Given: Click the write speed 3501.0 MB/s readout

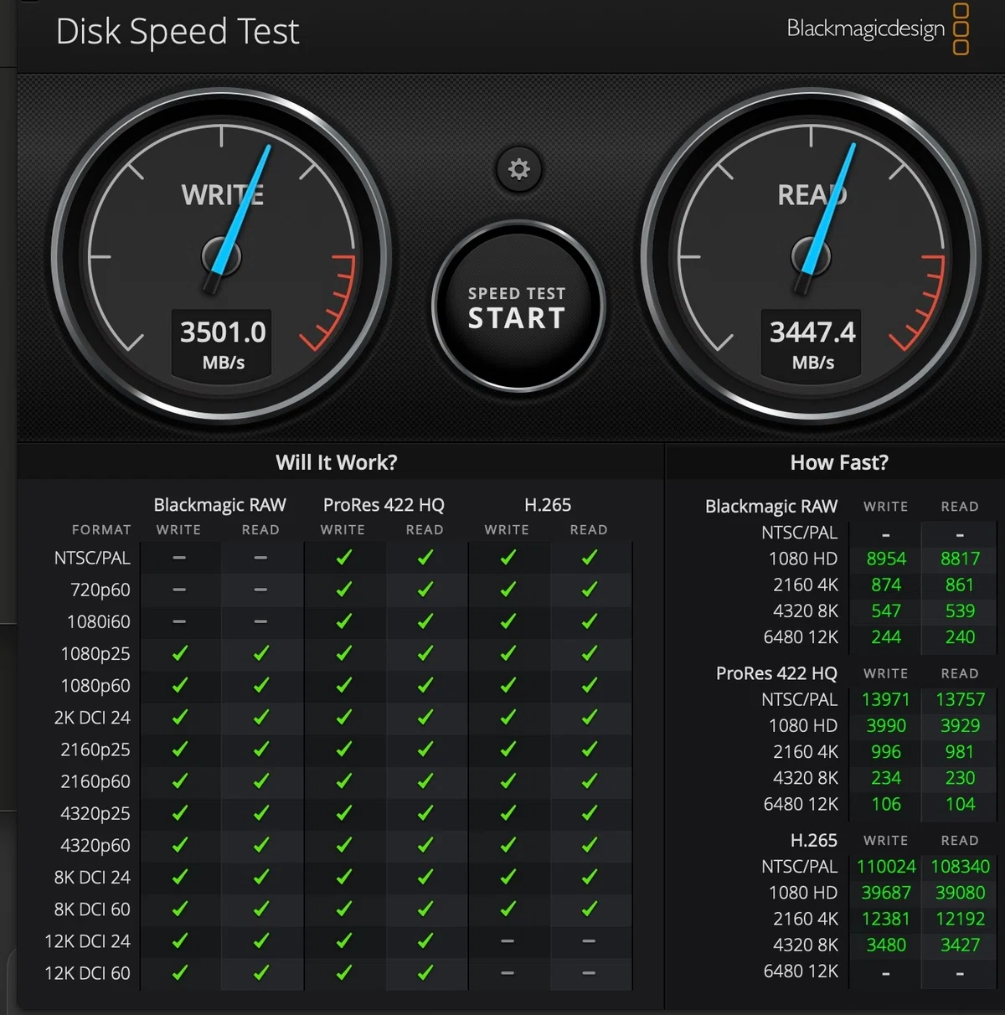Looking at the screenshot, I should (x=223, y=344).
